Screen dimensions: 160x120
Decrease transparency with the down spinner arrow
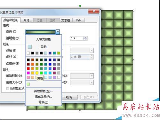tap(85, 39)
